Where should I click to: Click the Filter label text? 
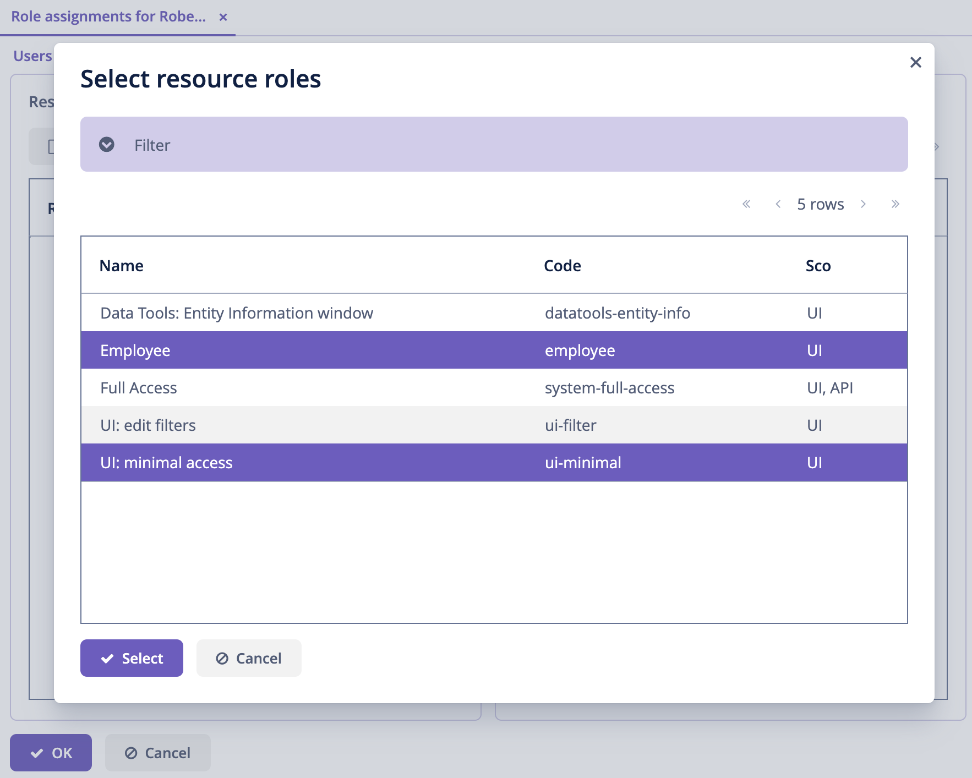pyautogui.click(x=152, y=145)
